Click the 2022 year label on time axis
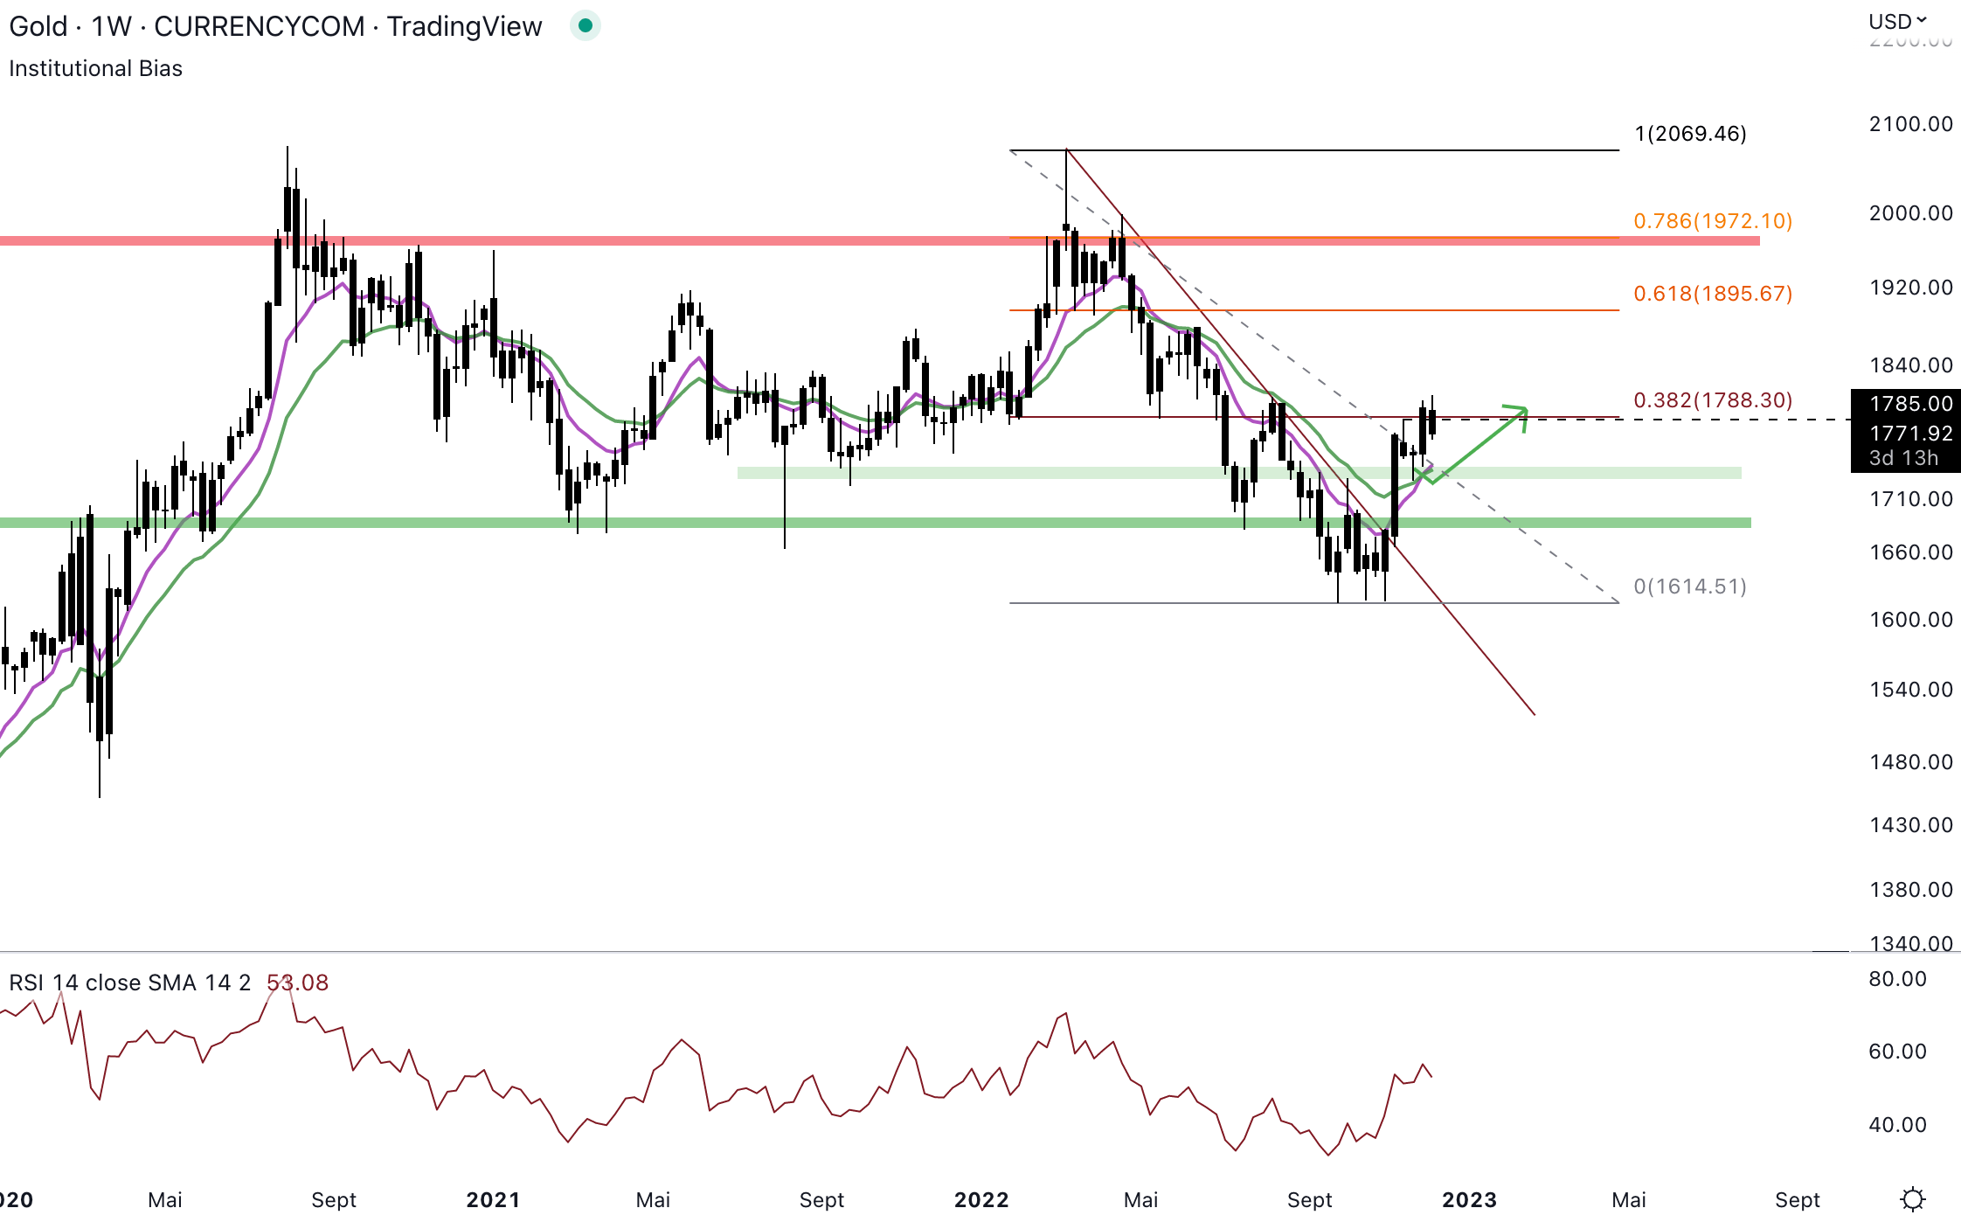 point(981,1200)
